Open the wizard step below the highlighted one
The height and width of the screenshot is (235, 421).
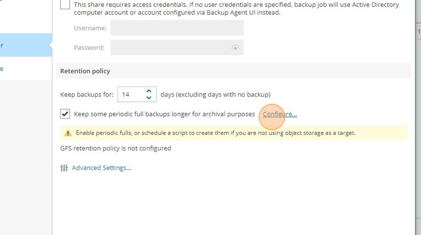(x=26, y=69)
